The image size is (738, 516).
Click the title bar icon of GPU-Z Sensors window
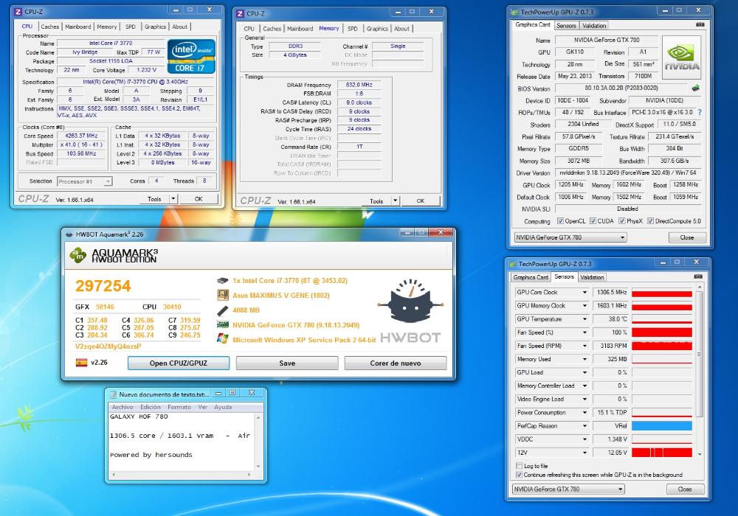(x=513, y=264)
